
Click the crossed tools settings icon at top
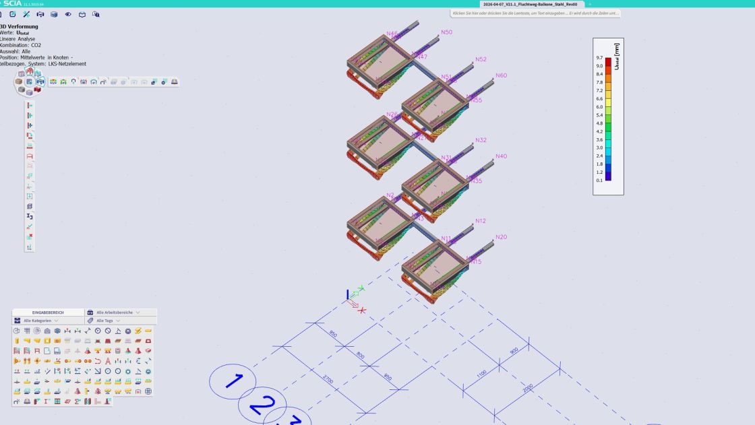[26, 14]
